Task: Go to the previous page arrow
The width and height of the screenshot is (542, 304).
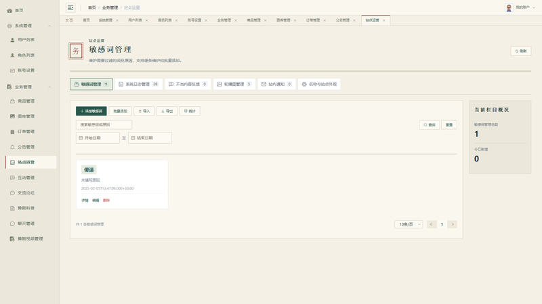Action: [432, 224]
